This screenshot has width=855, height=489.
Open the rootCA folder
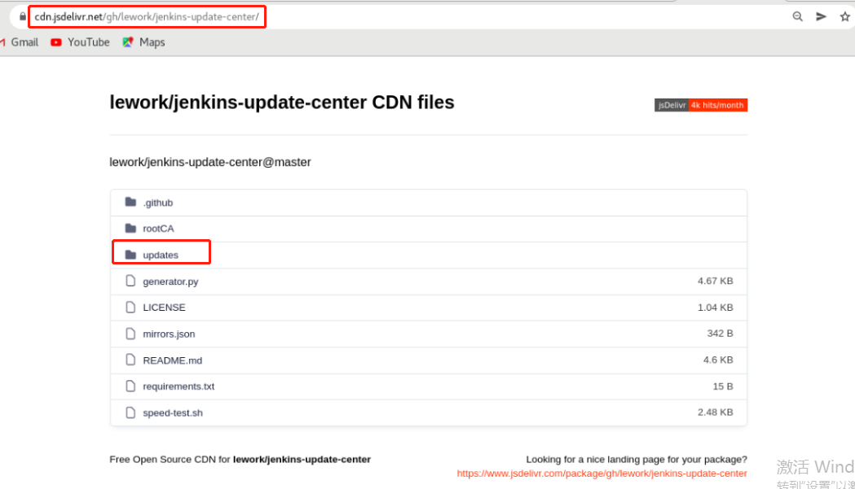pos(158,229)
